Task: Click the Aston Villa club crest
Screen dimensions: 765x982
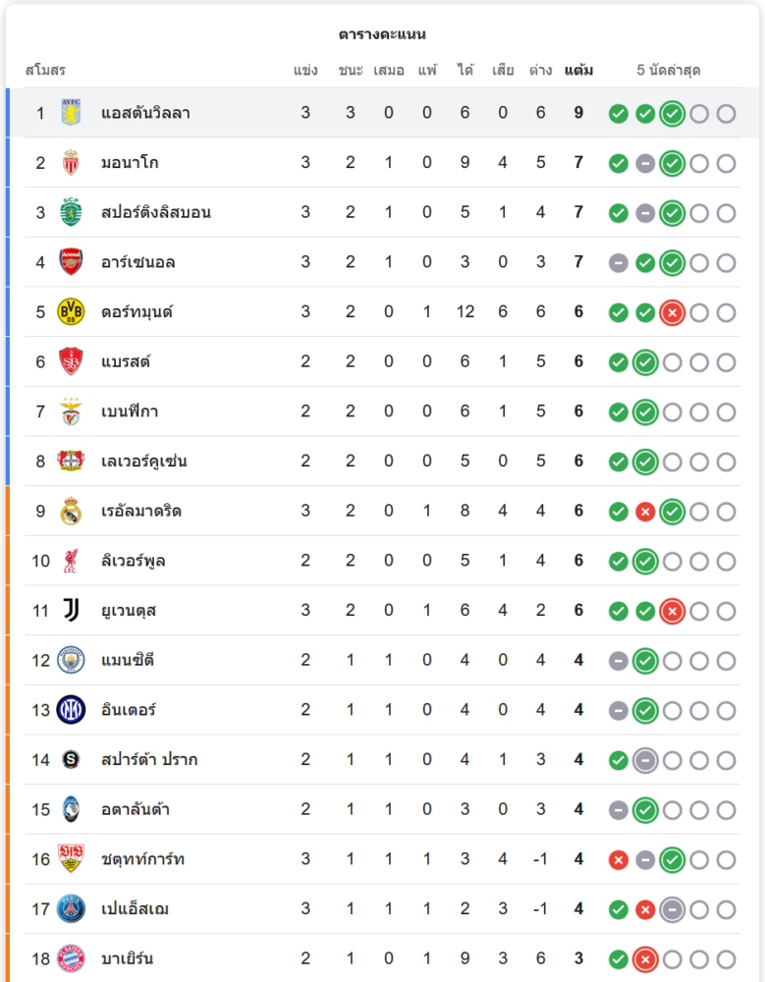Action: click(x=71, y=113)
